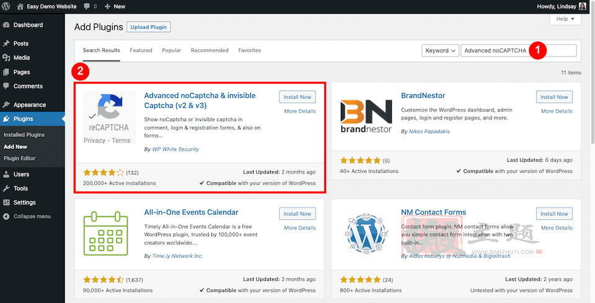The image size is (595, 303).
Task: Open Time.ly Network Inc. author link
Action: (x=178, y=257)
